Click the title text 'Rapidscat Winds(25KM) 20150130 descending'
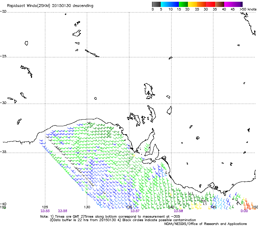258x226 pixels. coord(50,6)
